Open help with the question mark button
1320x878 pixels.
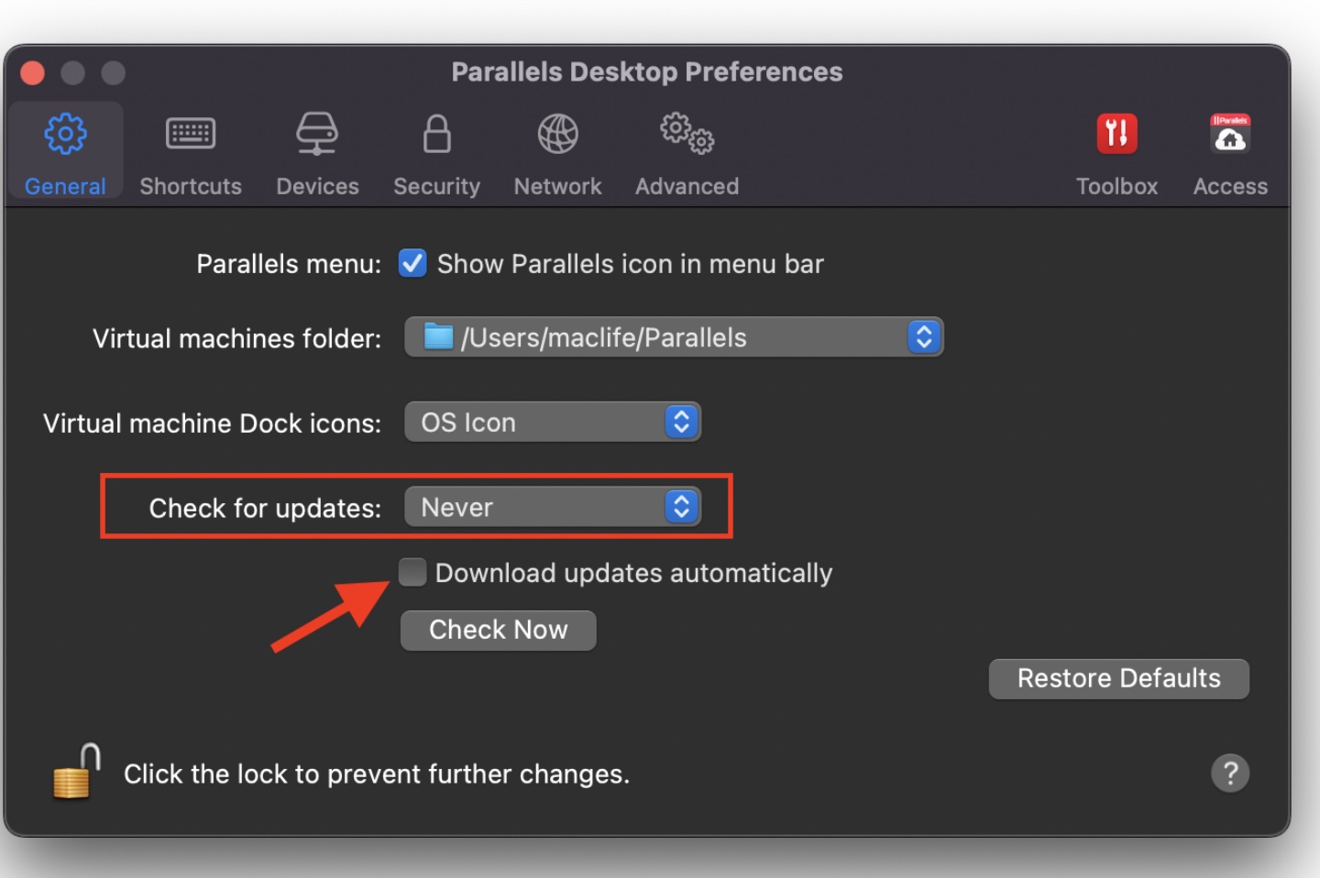pyautogui.click(x=1229, y=774)
